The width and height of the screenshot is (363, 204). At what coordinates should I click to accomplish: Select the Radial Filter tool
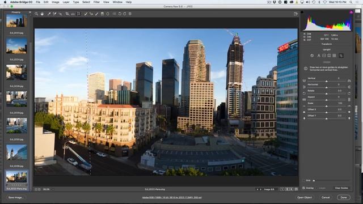108,14
